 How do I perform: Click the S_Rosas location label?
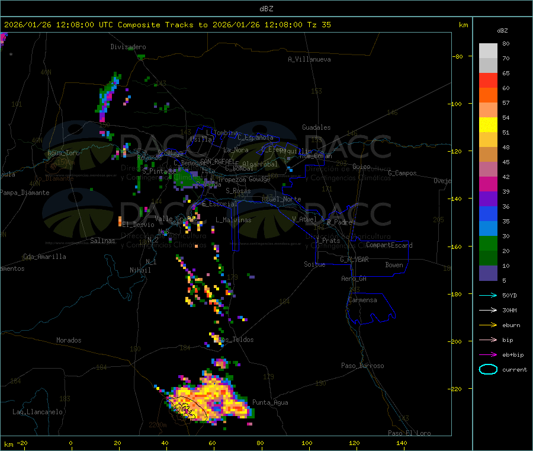click(x=238, y=191)
